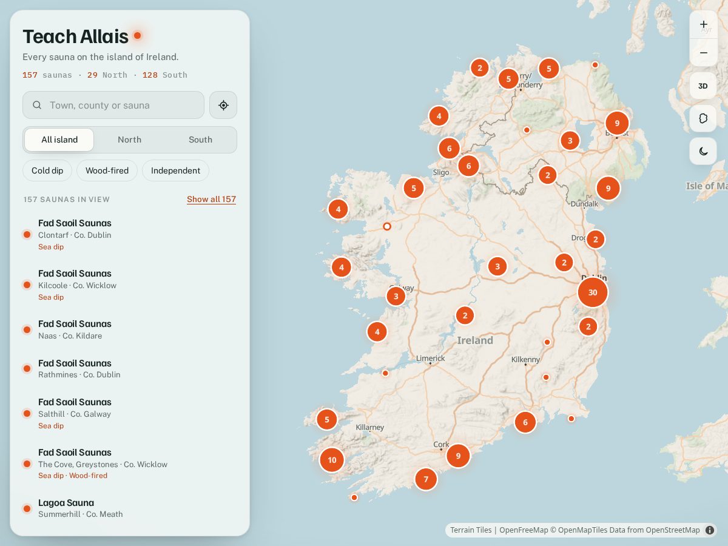
Task: Click the 10 sauna cluster in southwest
Action: [x=332, y=460]
